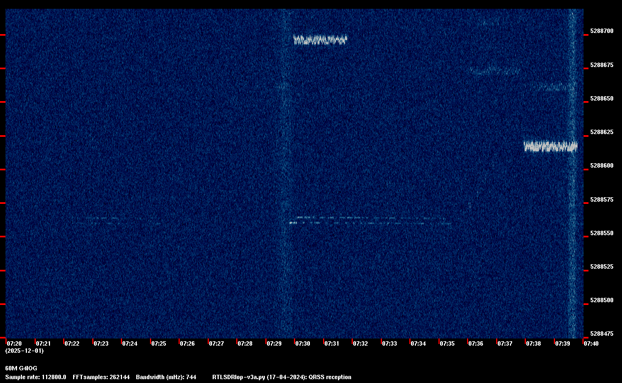Click the 07:20 time axis label
The width and height of the screenshot is (622, 383).
click(15, 343)
